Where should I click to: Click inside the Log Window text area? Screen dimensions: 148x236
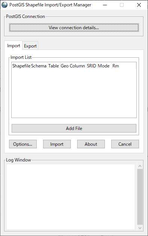(70, 197)
